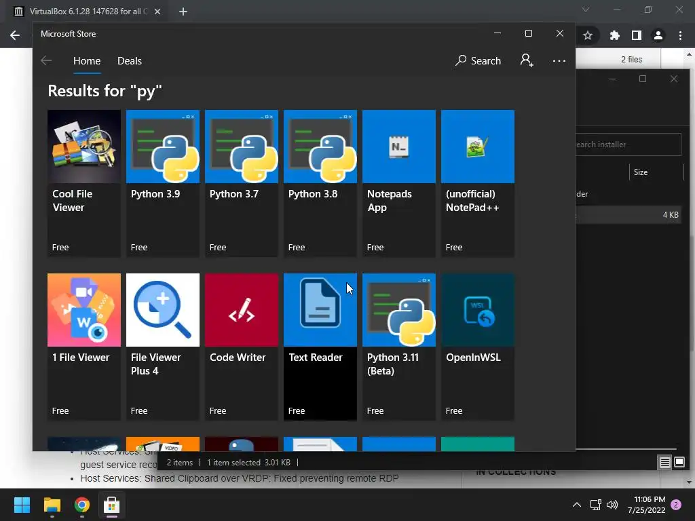Open the See more ellipsis menu
The height and width of the screenshot is (521, 695).
pos(559,60)
